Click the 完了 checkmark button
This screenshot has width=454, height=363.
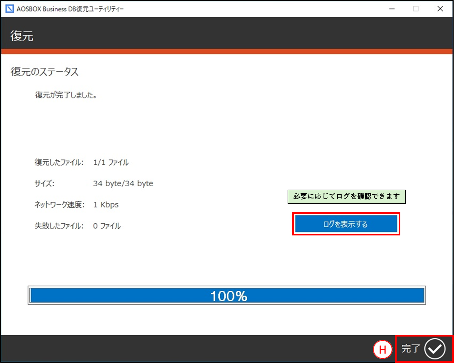pyautogui.click(x=424, y=348)
